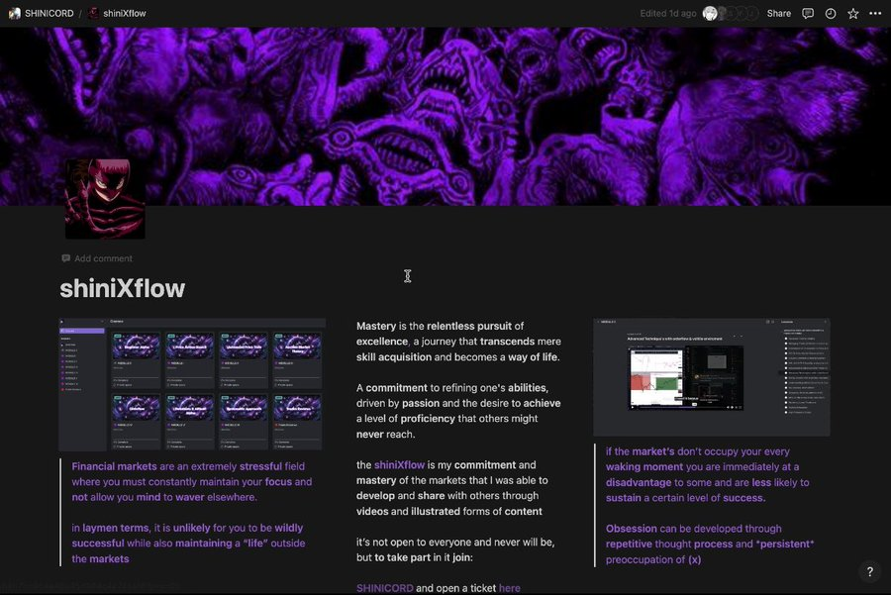Open the Share menu
Image resolution: width=891 pixels, height=595 pixels.
pos(778,13)
